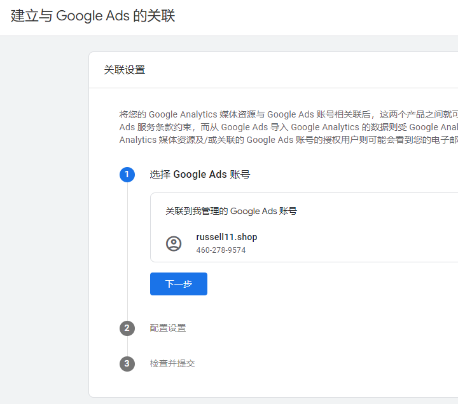Click the 关联设置 card header
The image size is (458, 404).
click(125, 70)
